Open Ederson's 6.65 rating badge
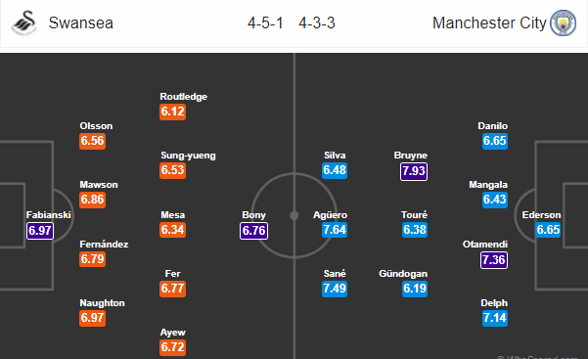Image resolution: width=588 pixels, height=359 pixels. (548, 230)
